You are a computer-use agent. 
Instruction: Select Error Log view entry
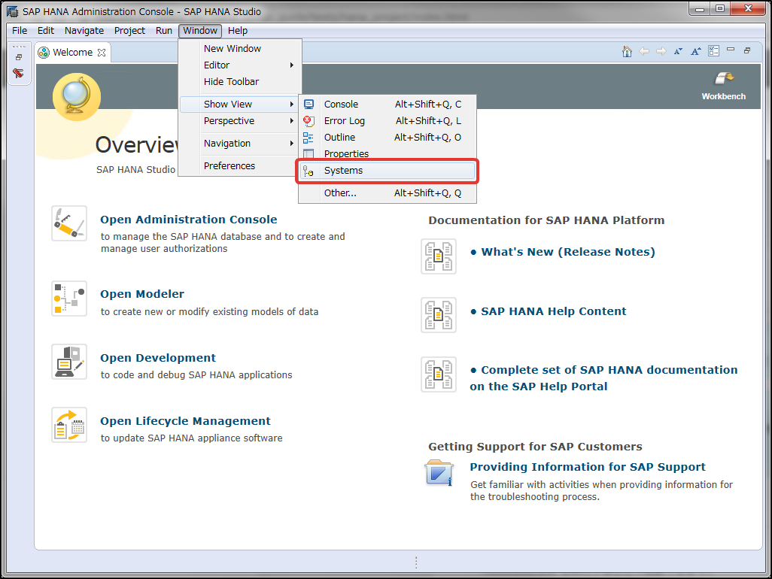(x=388, y=121)
